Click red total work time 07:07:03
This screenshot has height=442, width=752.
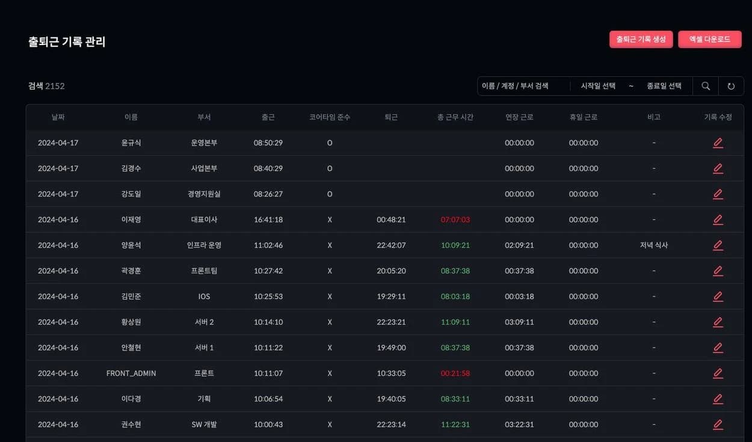455,219
